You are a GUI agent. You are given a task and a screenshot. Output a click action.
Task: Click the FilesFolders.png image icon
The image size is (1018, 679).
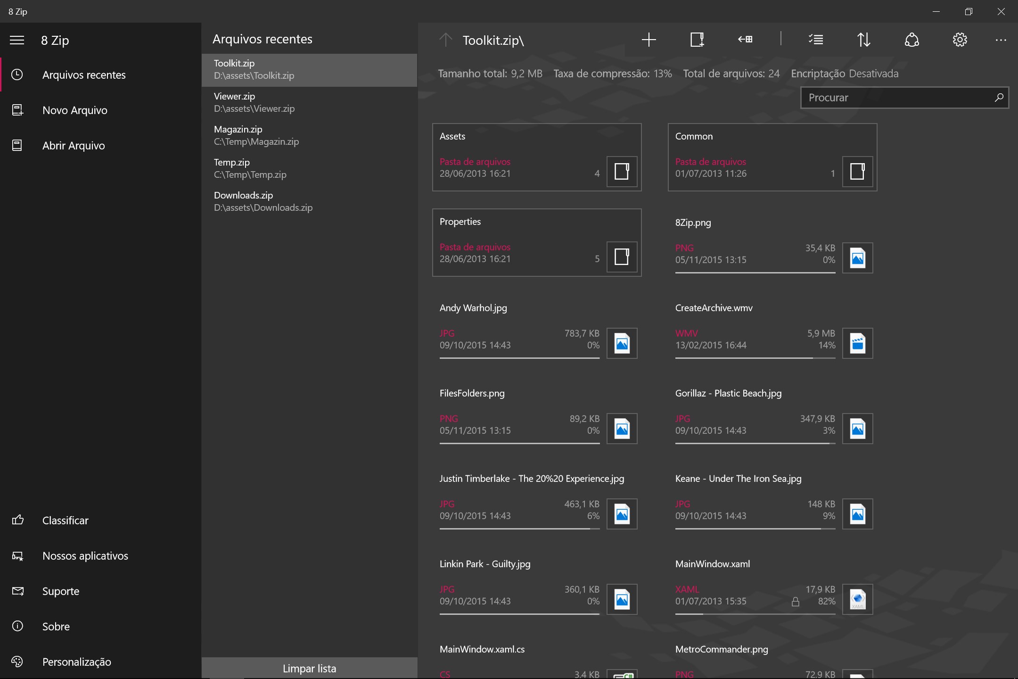point(622,429)
